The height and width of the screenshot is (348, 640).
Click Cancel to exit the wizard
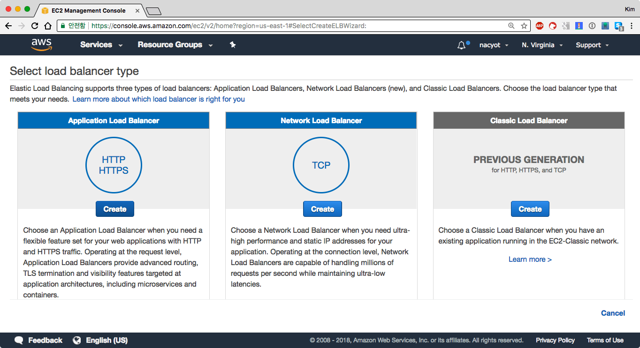[x=613, y=313]
